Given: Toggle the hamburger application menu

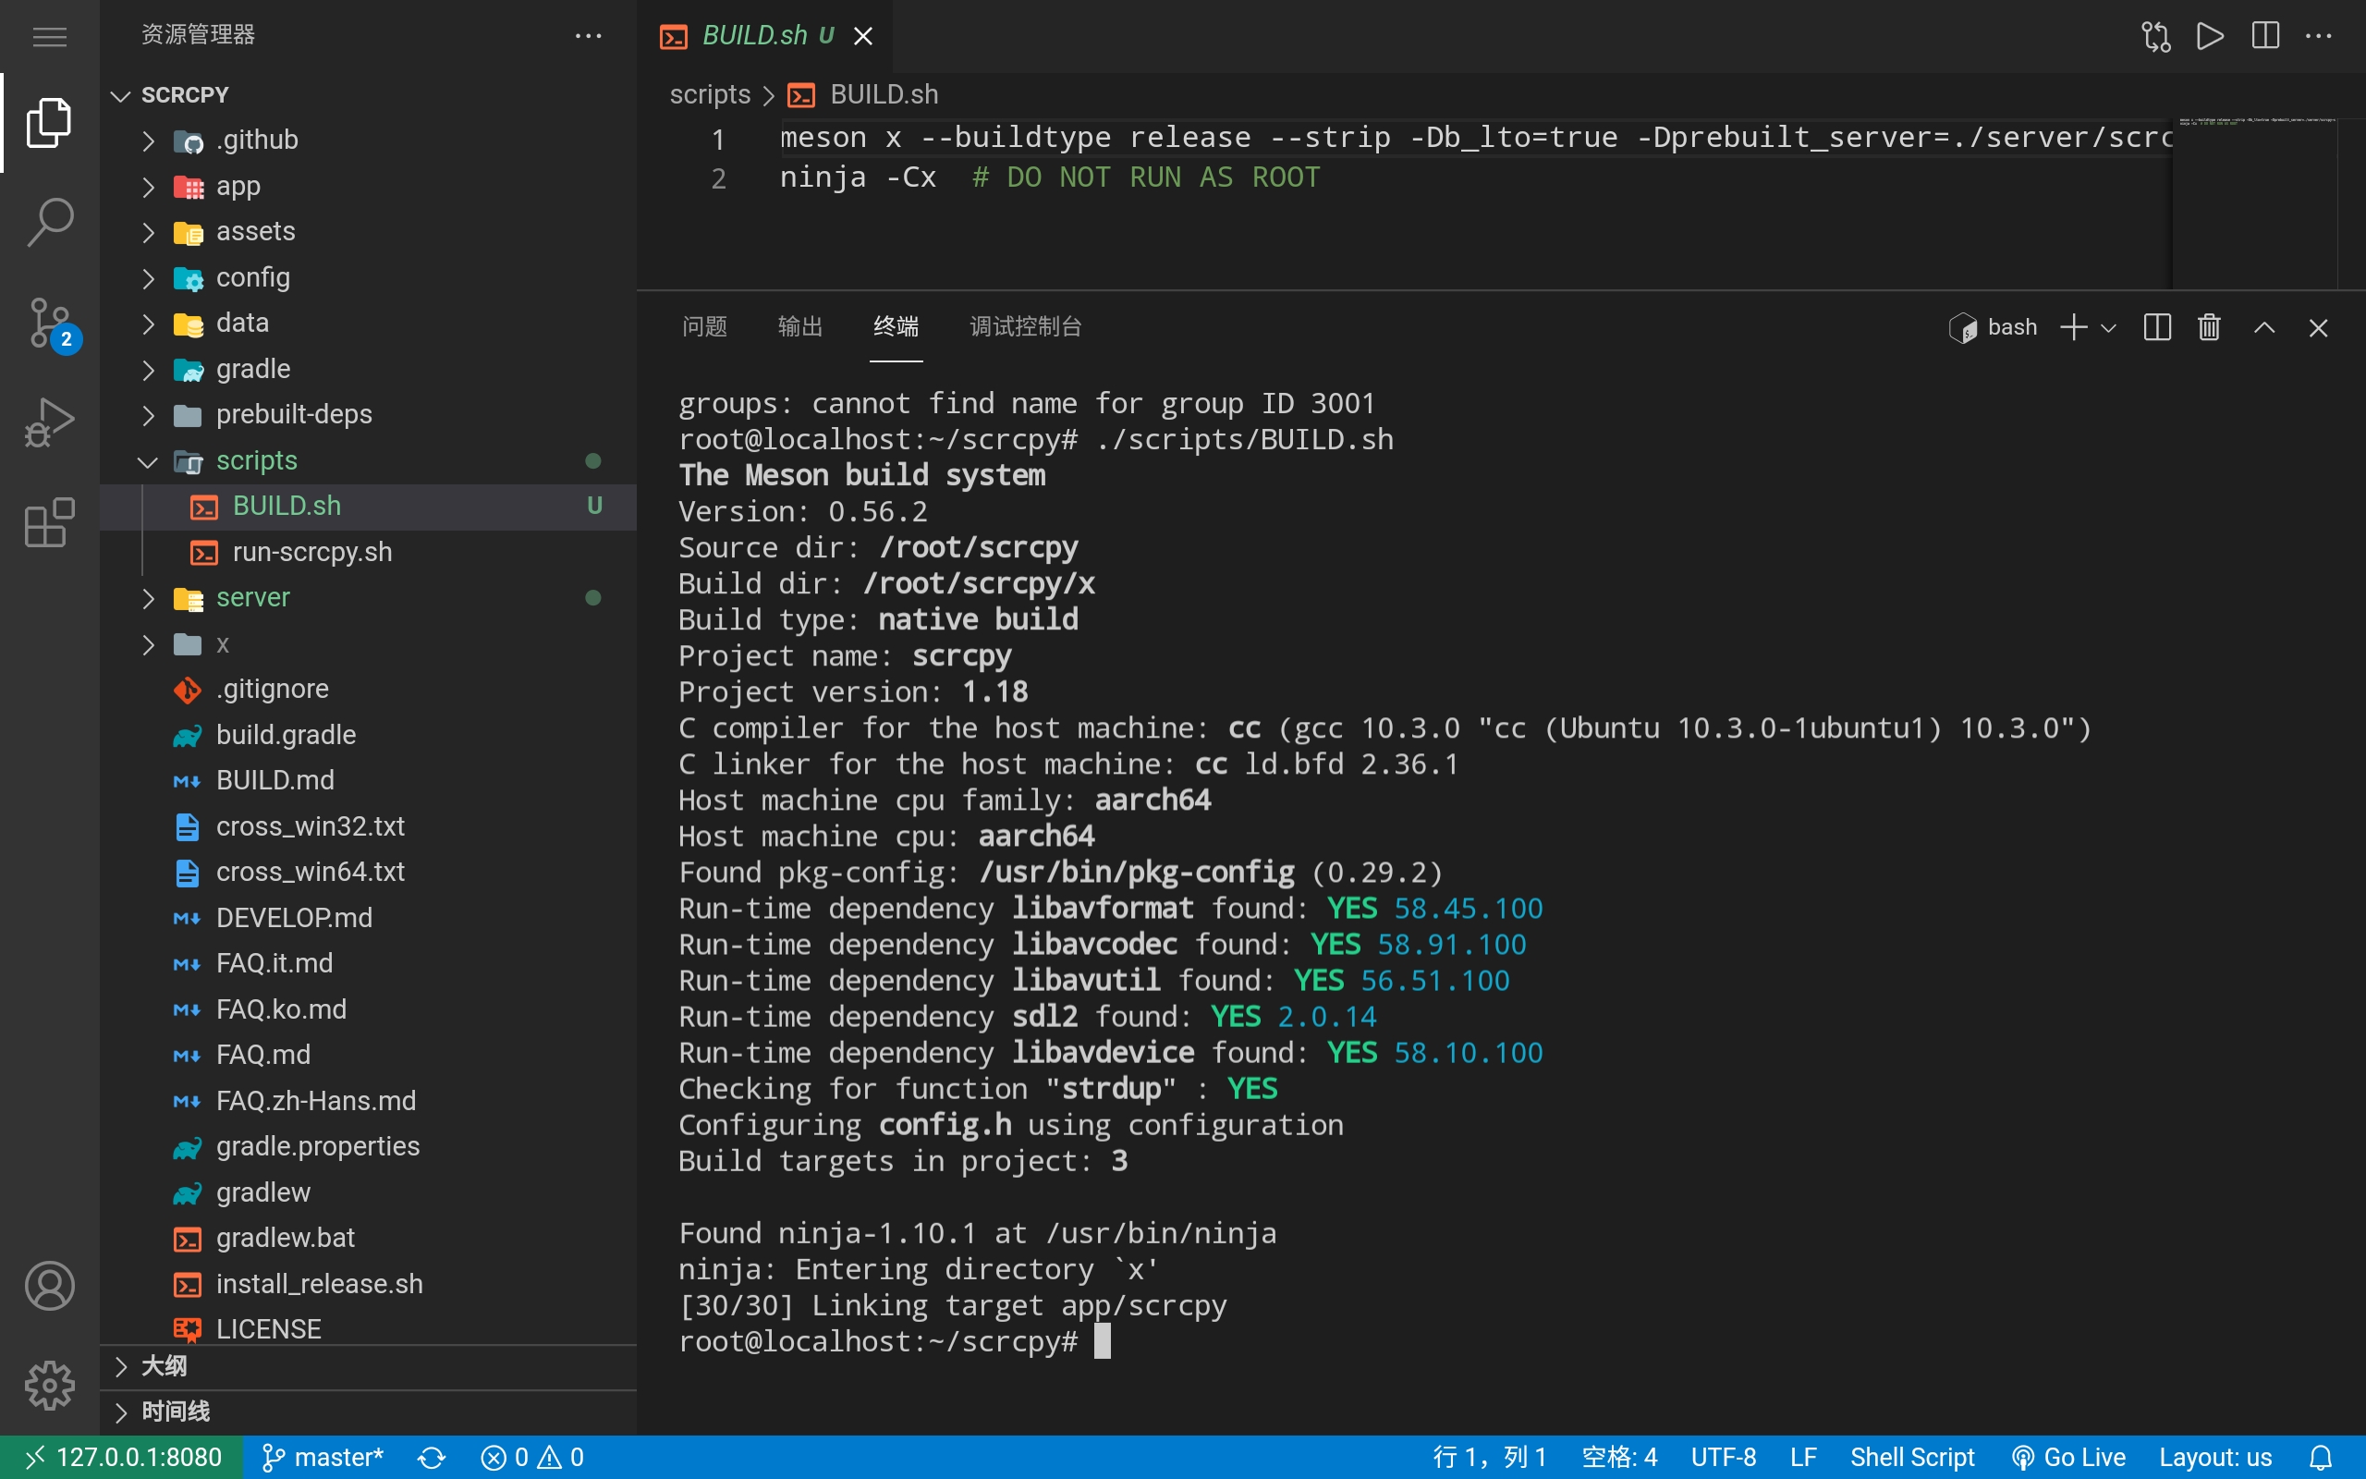Looking at the screenshot, I should [x=49, y=36].
